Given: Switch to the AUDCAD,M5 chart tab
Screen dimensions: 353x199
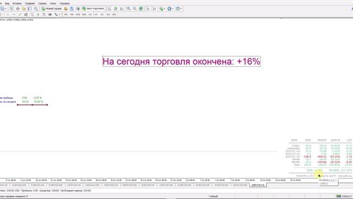Looking at the screenshot, I should point(240,185).
